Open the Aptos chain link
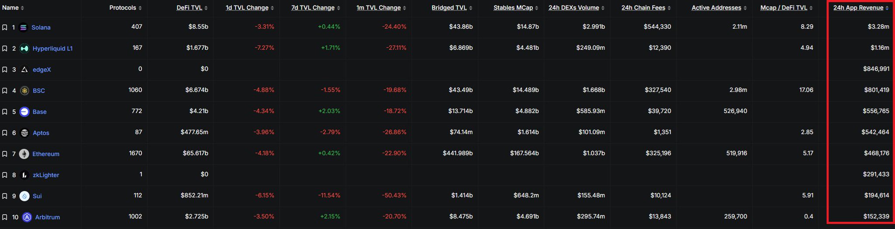The height and width of the screenshot is (229, 895). tap(41, 133)
